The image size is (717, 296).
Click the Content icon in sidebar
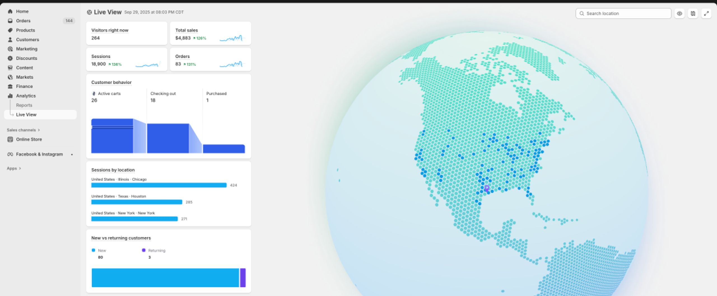click(x=10, y=68)
